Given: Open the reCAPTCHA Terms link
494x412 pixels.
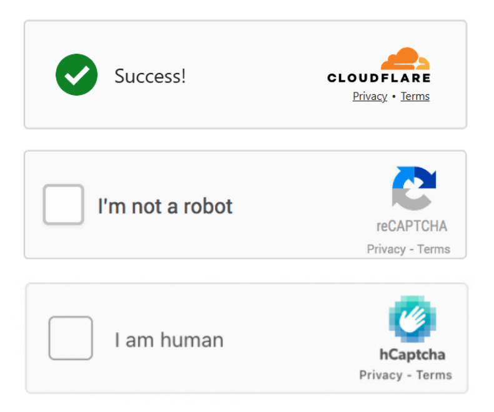Looking at the screenshot, I should 433,249.
